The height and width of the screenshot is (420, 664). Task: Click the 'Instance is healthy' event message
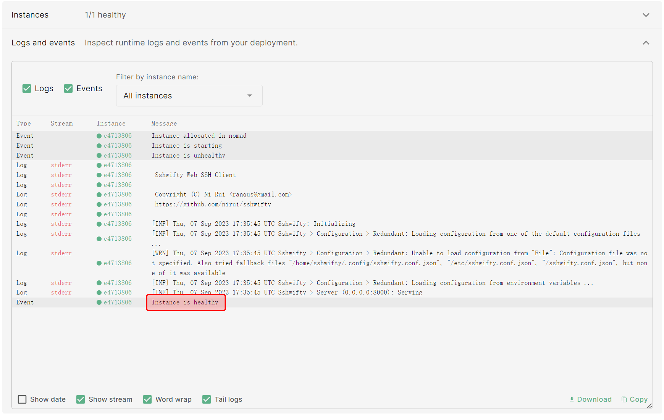pyautogui.click(x=185, y=303)
